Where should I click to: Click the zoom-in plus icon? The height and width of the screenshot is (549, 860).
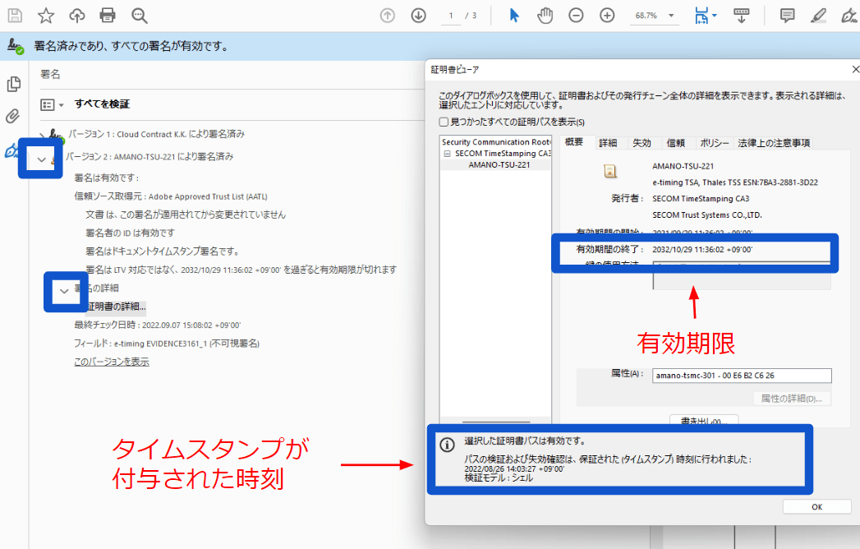point(607,15)
